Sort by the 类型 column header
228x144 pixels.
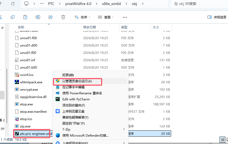click(124, 27)
